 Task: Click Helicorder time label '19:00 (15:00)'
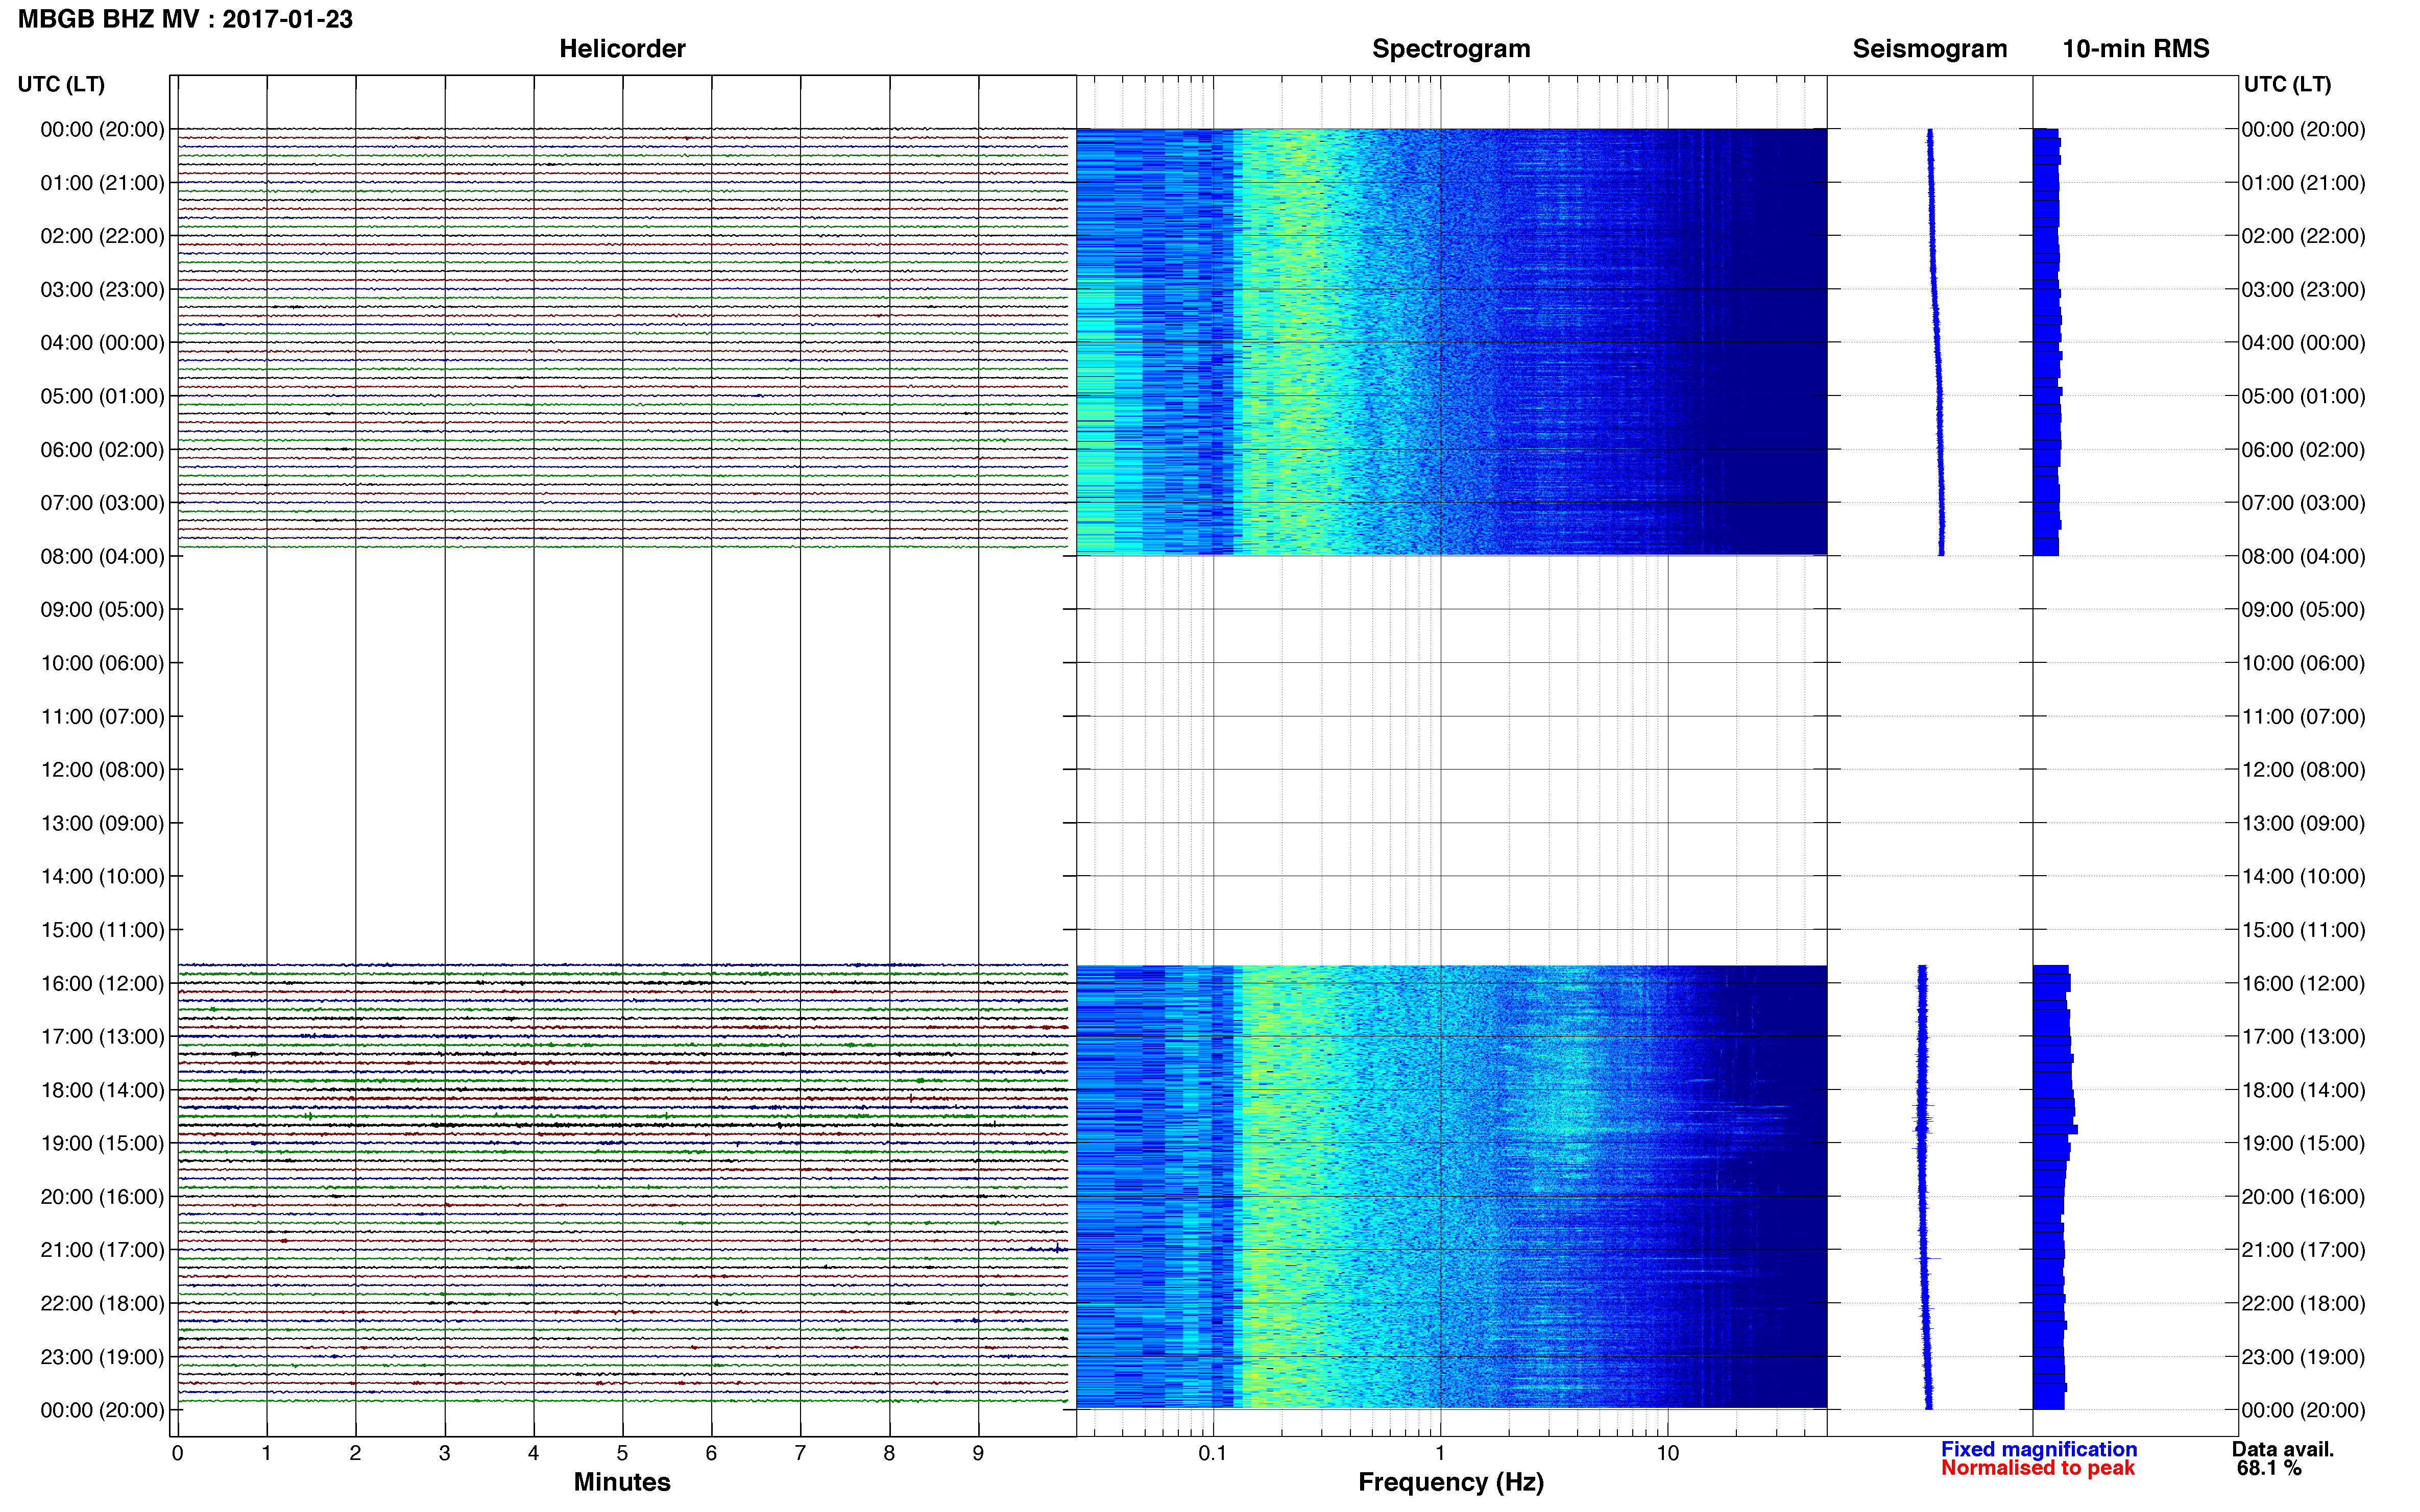tap(102, 1143)
